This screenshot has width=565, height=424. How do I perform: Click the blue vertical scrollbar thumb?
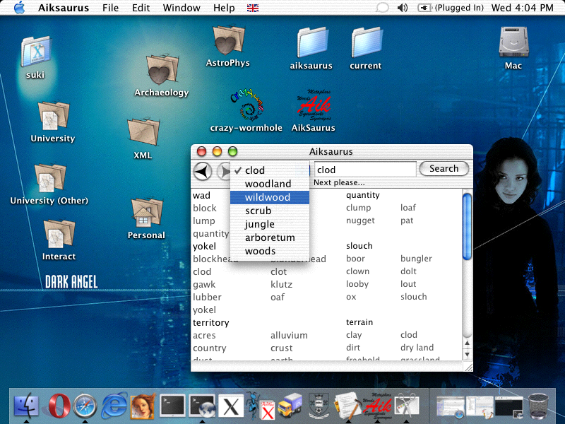pos(467,226)
